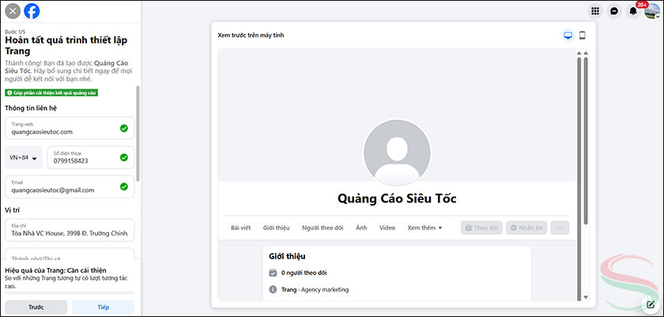Switch to mobile preview mode
The image size is (664, 317).
(583, 36)
